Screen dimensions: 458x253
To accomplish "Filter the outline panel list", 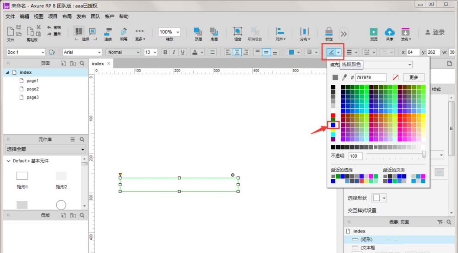I will [x=440, y=222].
